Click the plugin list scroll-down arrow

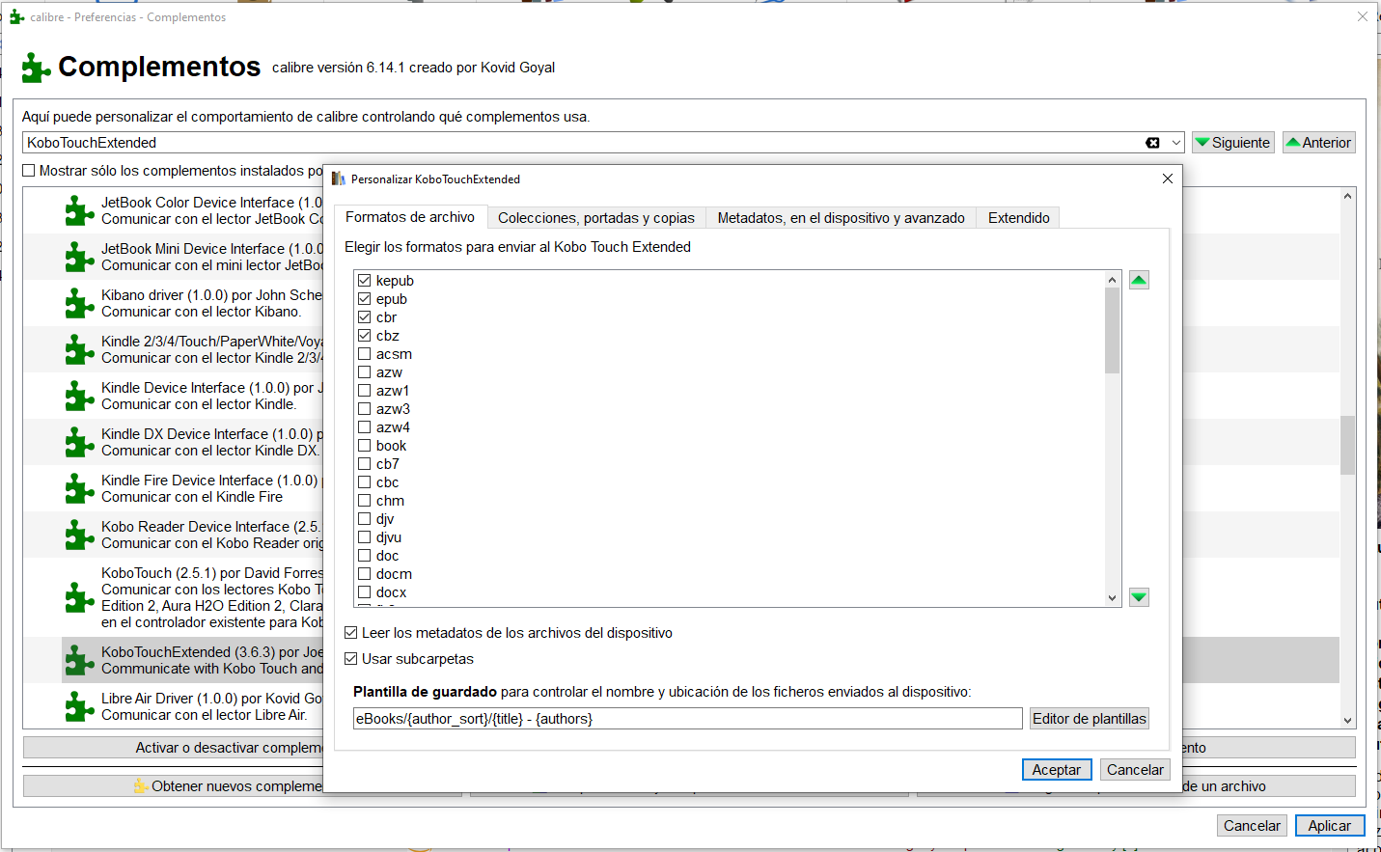pyautogui.click(x=1347, y=720)
